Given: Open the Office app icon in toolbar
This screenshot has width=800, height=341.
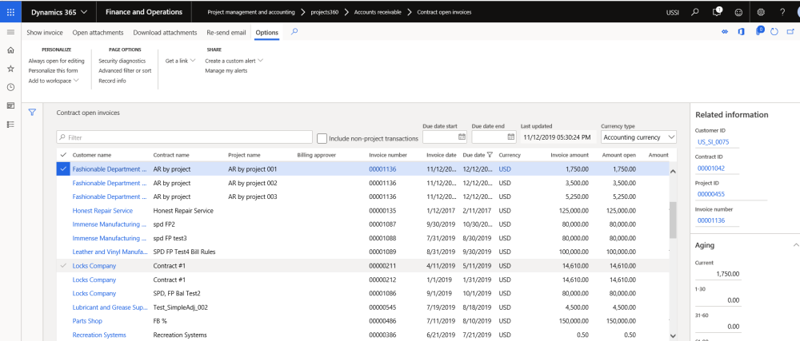Looking at the screenshot, I should 742,32.
